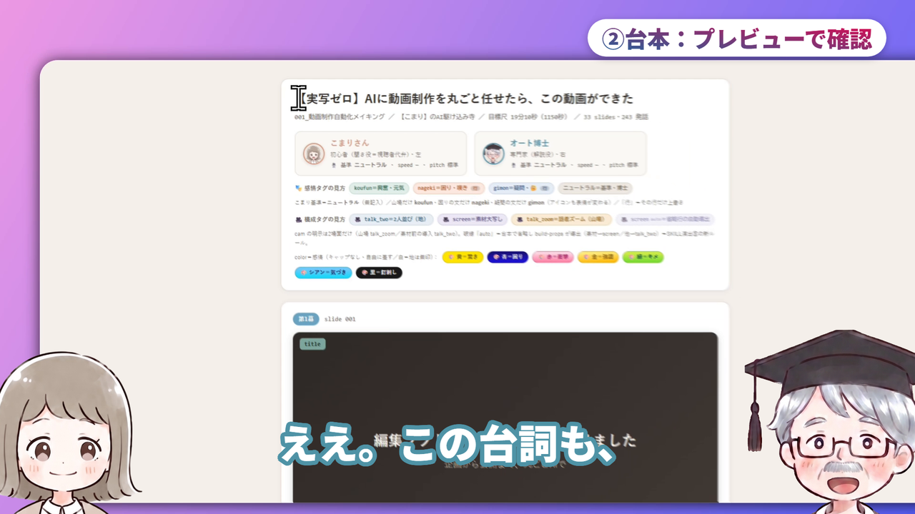Click the 感情タグの見方 label

pyautogui.click(x=320, y=188)
